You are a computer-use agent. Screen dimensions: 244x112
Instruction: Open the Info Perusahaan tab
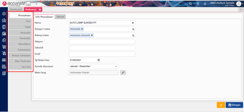pyautogui.click(x=44, y=17)
